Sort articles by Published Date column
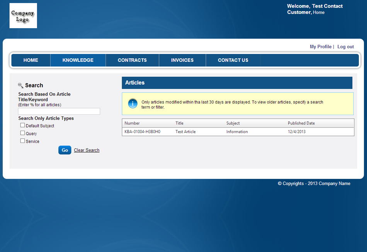 click(301, 123)
